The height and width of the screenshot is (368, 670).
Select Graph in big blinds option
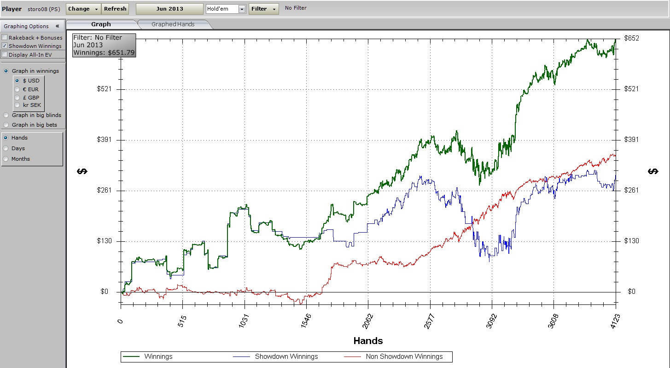[x=6, y=115]
